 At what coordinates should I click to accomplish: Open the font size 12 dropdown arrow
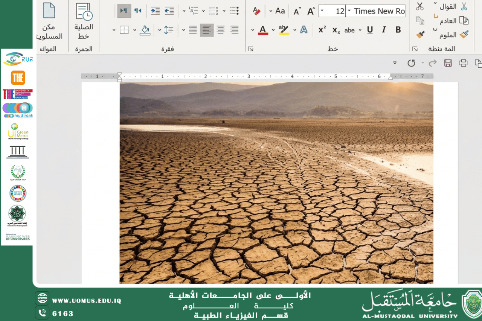coord(322,11)
